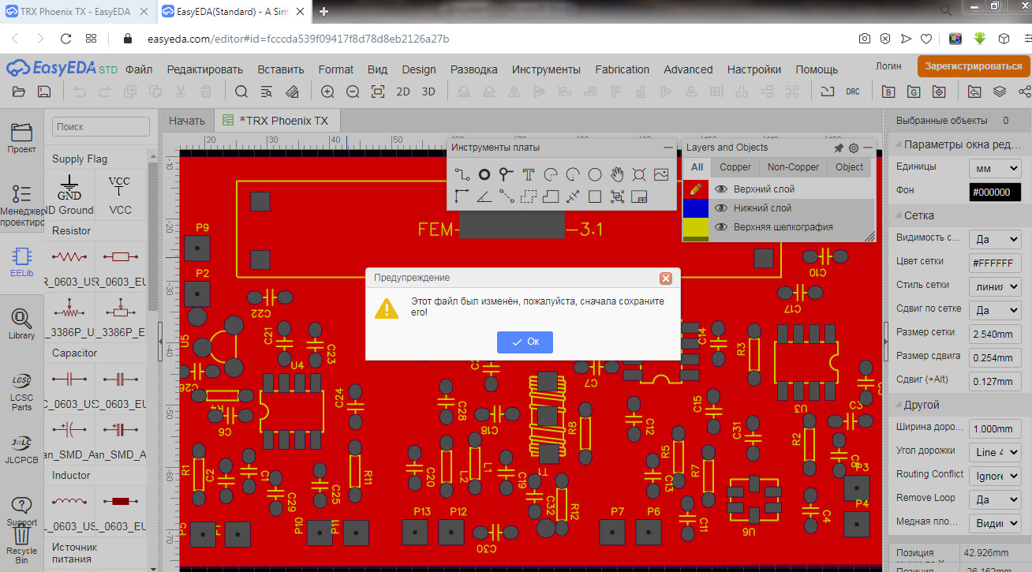Toggle visibility of Нижний слой
1032x572 pixels.
click(x=720, y=208)
